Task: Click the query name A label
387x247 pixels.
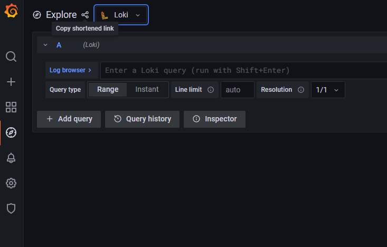Action: click(59, 45)
